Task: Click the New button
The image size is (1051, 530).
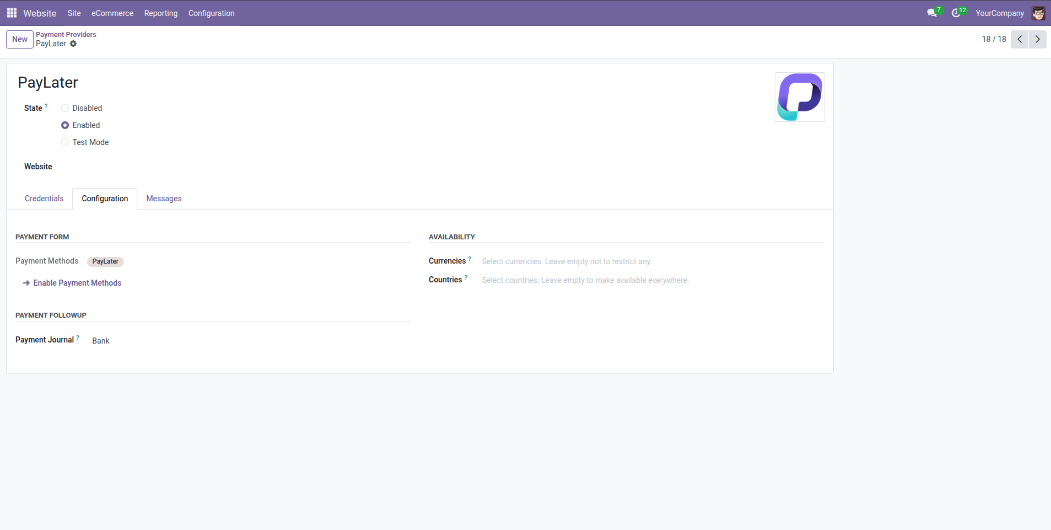Action: [20, 39]
